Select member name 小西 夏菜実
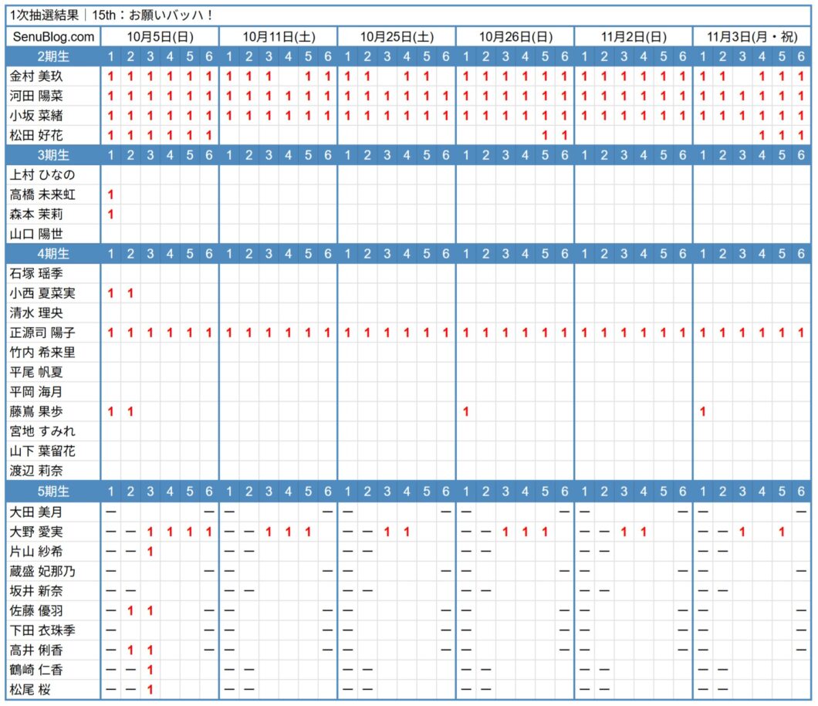Viewport: 818px width, 706px height. click(x=42, y=293)
